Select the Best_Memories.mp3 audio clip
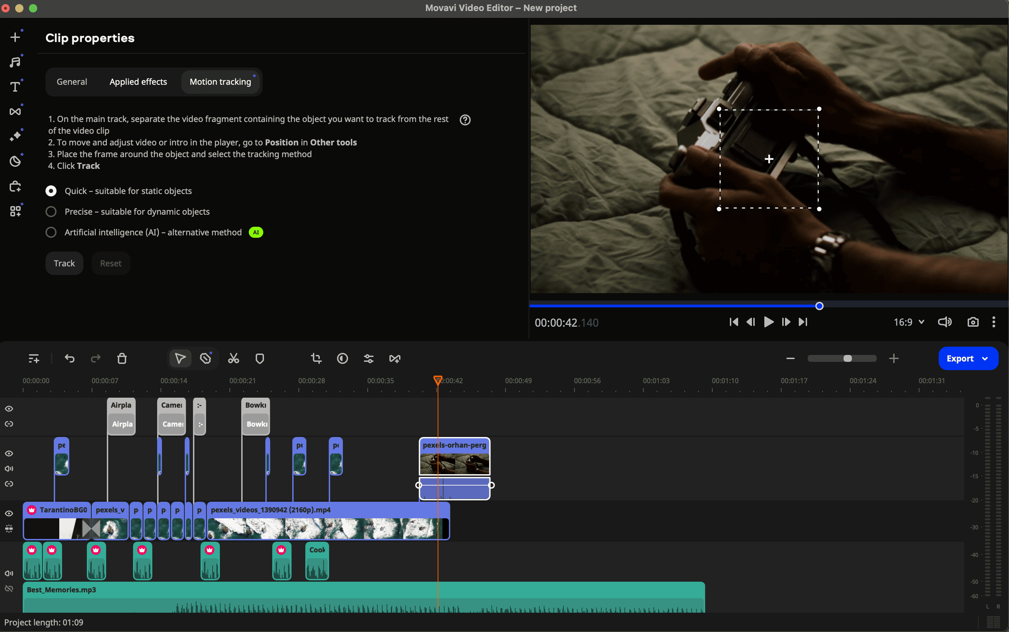1009x632 pixels. pos(364,597)
